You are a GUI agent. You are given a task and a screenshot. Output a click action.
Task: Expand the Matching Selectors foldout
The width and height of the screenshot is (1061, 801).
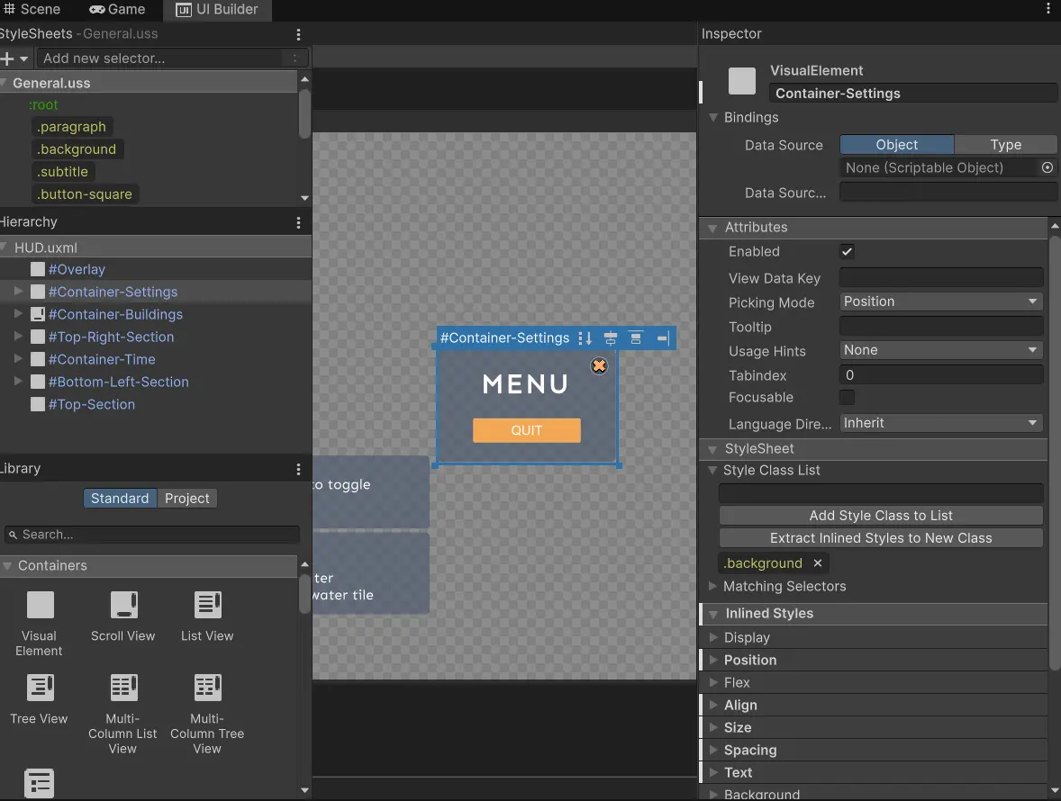(712, 586)
